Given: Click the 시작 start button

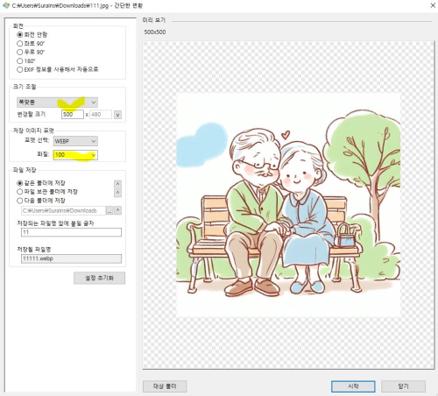Looking at the screenshot, I should point(353,386).
